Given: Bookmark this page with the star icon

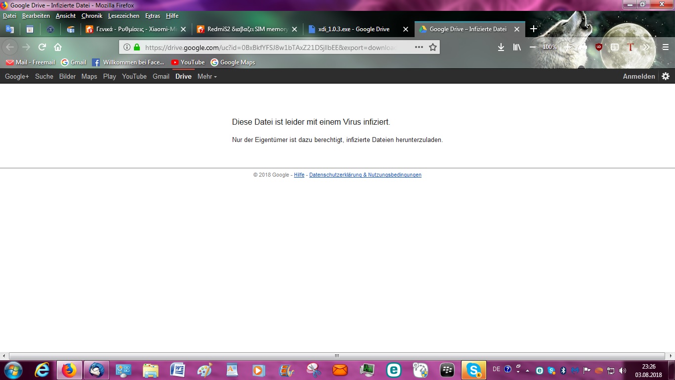Looking at the screenshot, I should point(433,47).
